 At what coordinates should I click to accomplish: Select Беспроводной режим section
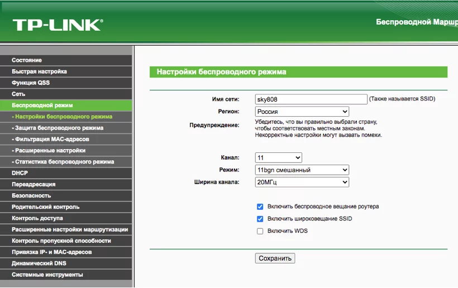[66, 105]
